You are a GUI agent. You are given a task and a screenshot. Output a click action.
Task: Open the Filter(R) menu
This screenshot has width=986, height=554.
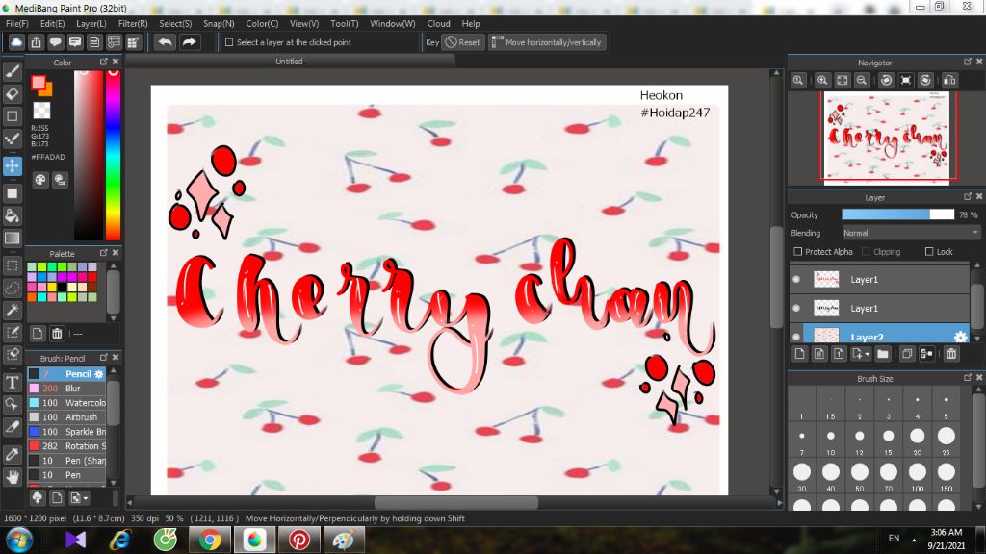[133, 23]
